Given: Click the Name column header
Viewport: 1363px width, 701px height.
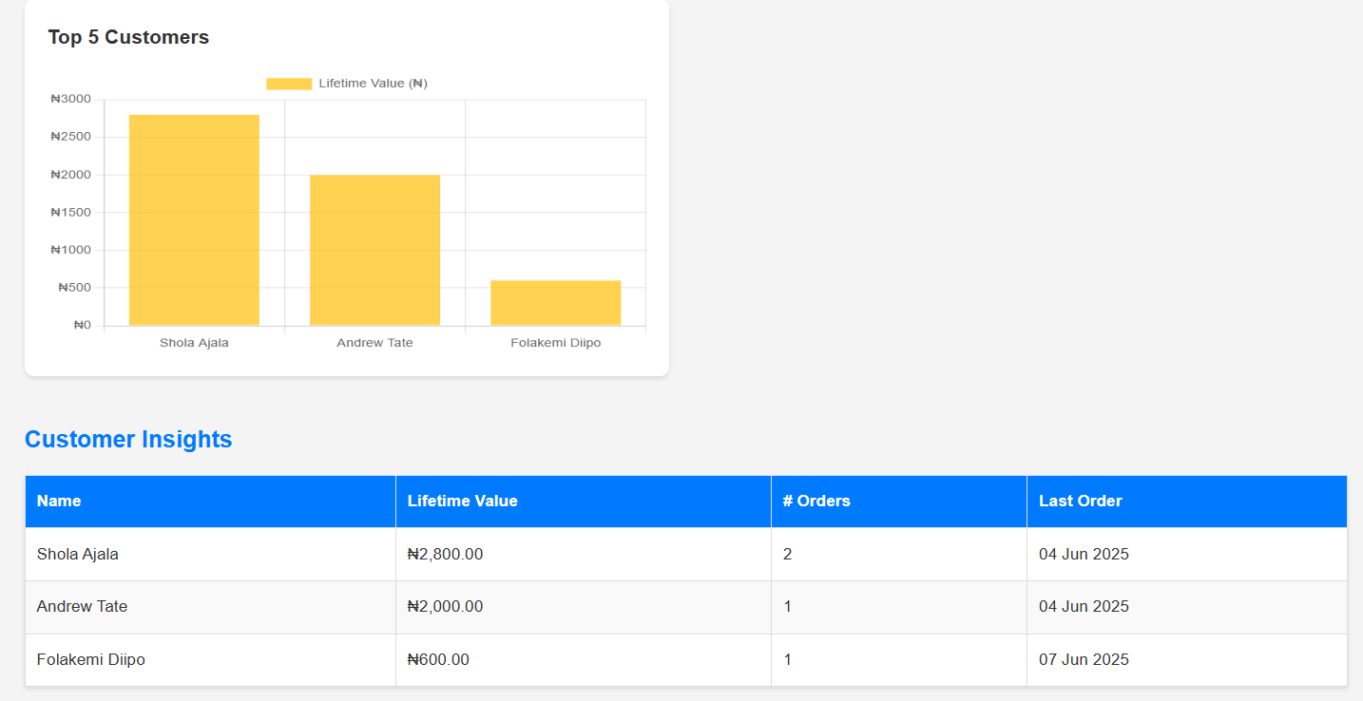Looking at the screenshot, I should click(59, 501).
